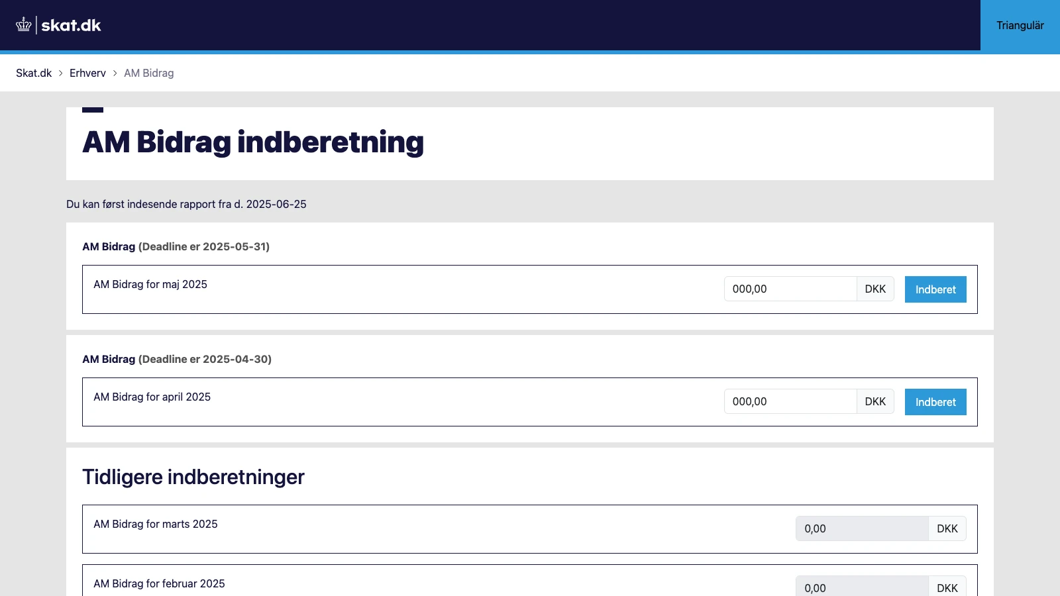This screenshot has width=1060, height=596.
Task: Select the Tidligere indberetninger heading
Action: pyautogui.click(x=193, y=476)
